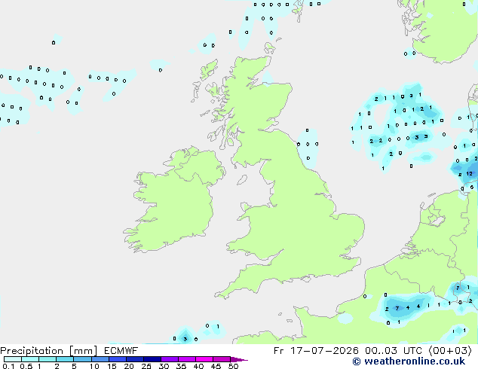478x369 pixels.
Task: Choose the 40–45 mm magenta swatch
Action: 204,359
